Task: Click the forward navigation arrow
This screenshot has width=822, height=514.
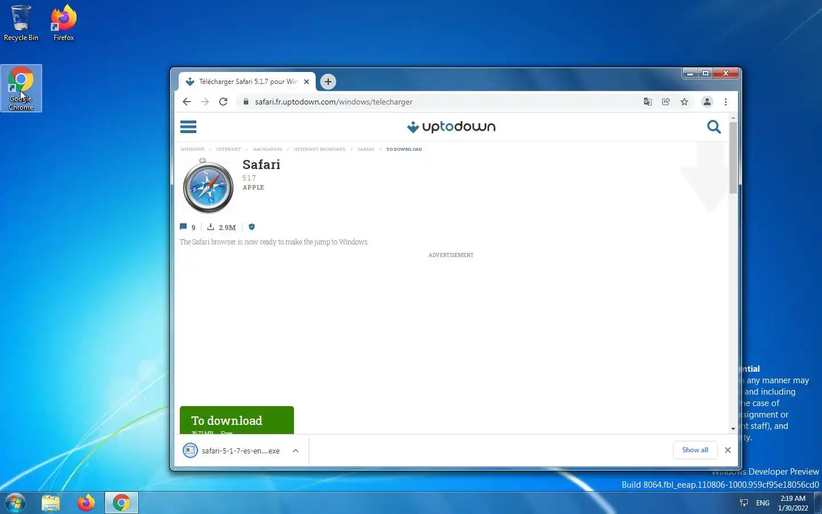Action: (x=205, y=102)
